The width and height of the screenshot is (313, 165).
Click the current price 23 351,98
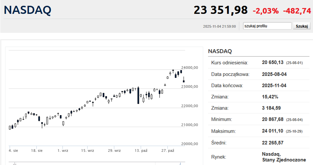(220, 10)
